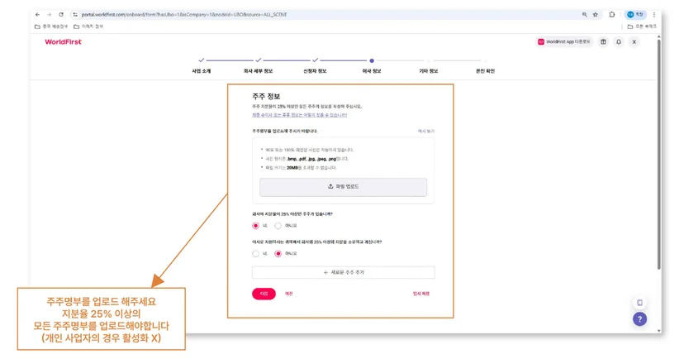Click the 임시 저장 link
The width and height of the screenshot is (684, 359).
pos(421,294)
